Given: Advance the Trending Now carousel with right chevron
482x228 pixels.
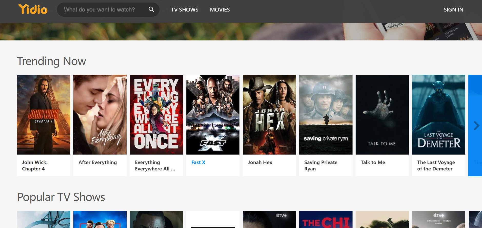Looking at the screenshot, I should click(x=476, y=125).
